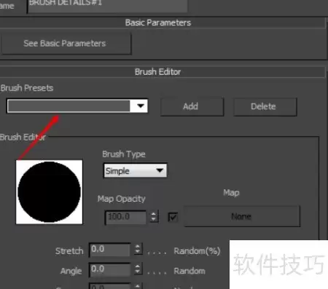This screenshot has height=289, width=328.
Task: Decrease Stretch with down spinner arrow
Action: click(138, 252)
